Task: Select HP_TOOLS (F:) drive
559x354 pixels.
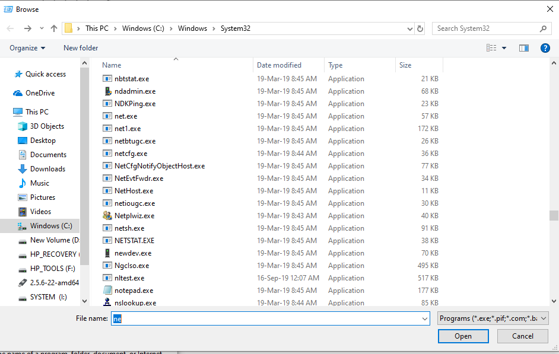Action: (52, 269)
